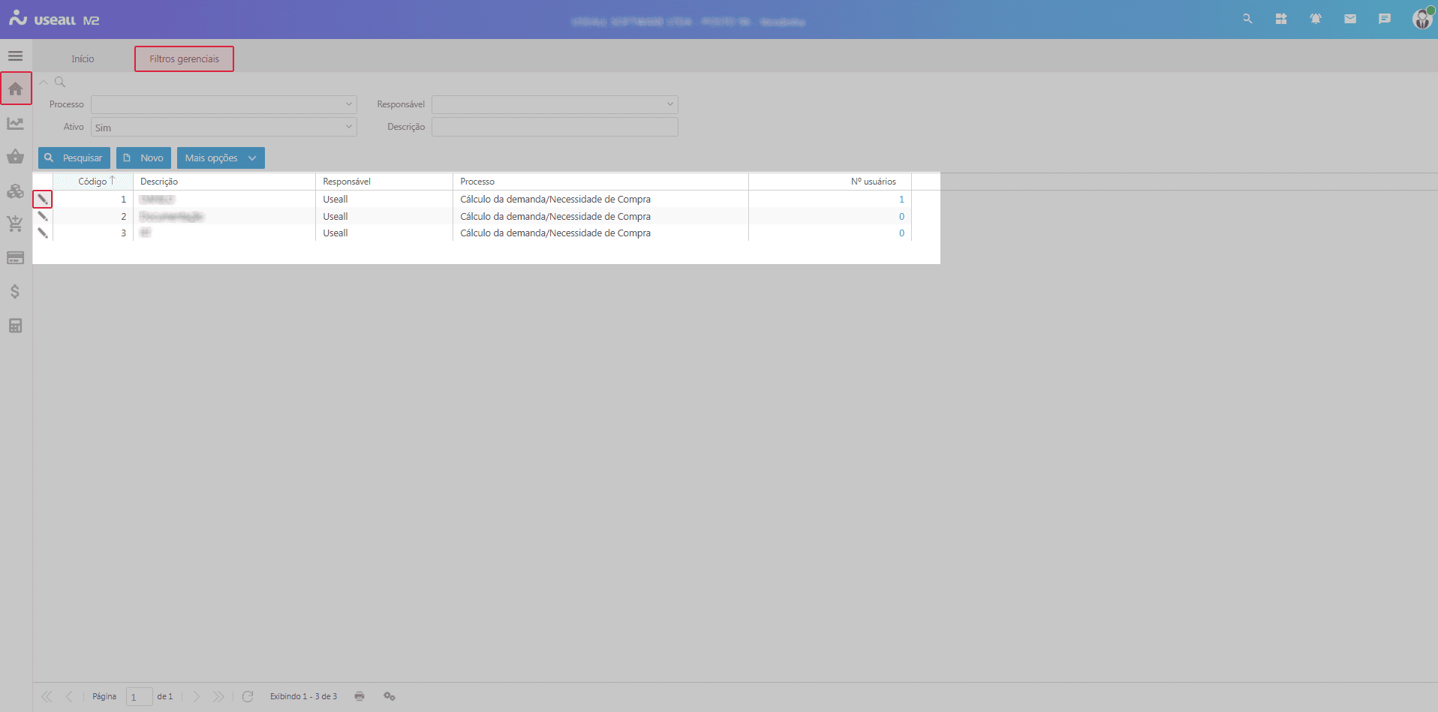Screen dimensions: 1438x712
Task: Open the Mais opções dropdown button
Action: pos(221,158)
